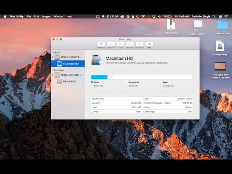Click the AirPlay display icon
Viewport: 232px width, 174px height.
point(154,16)
